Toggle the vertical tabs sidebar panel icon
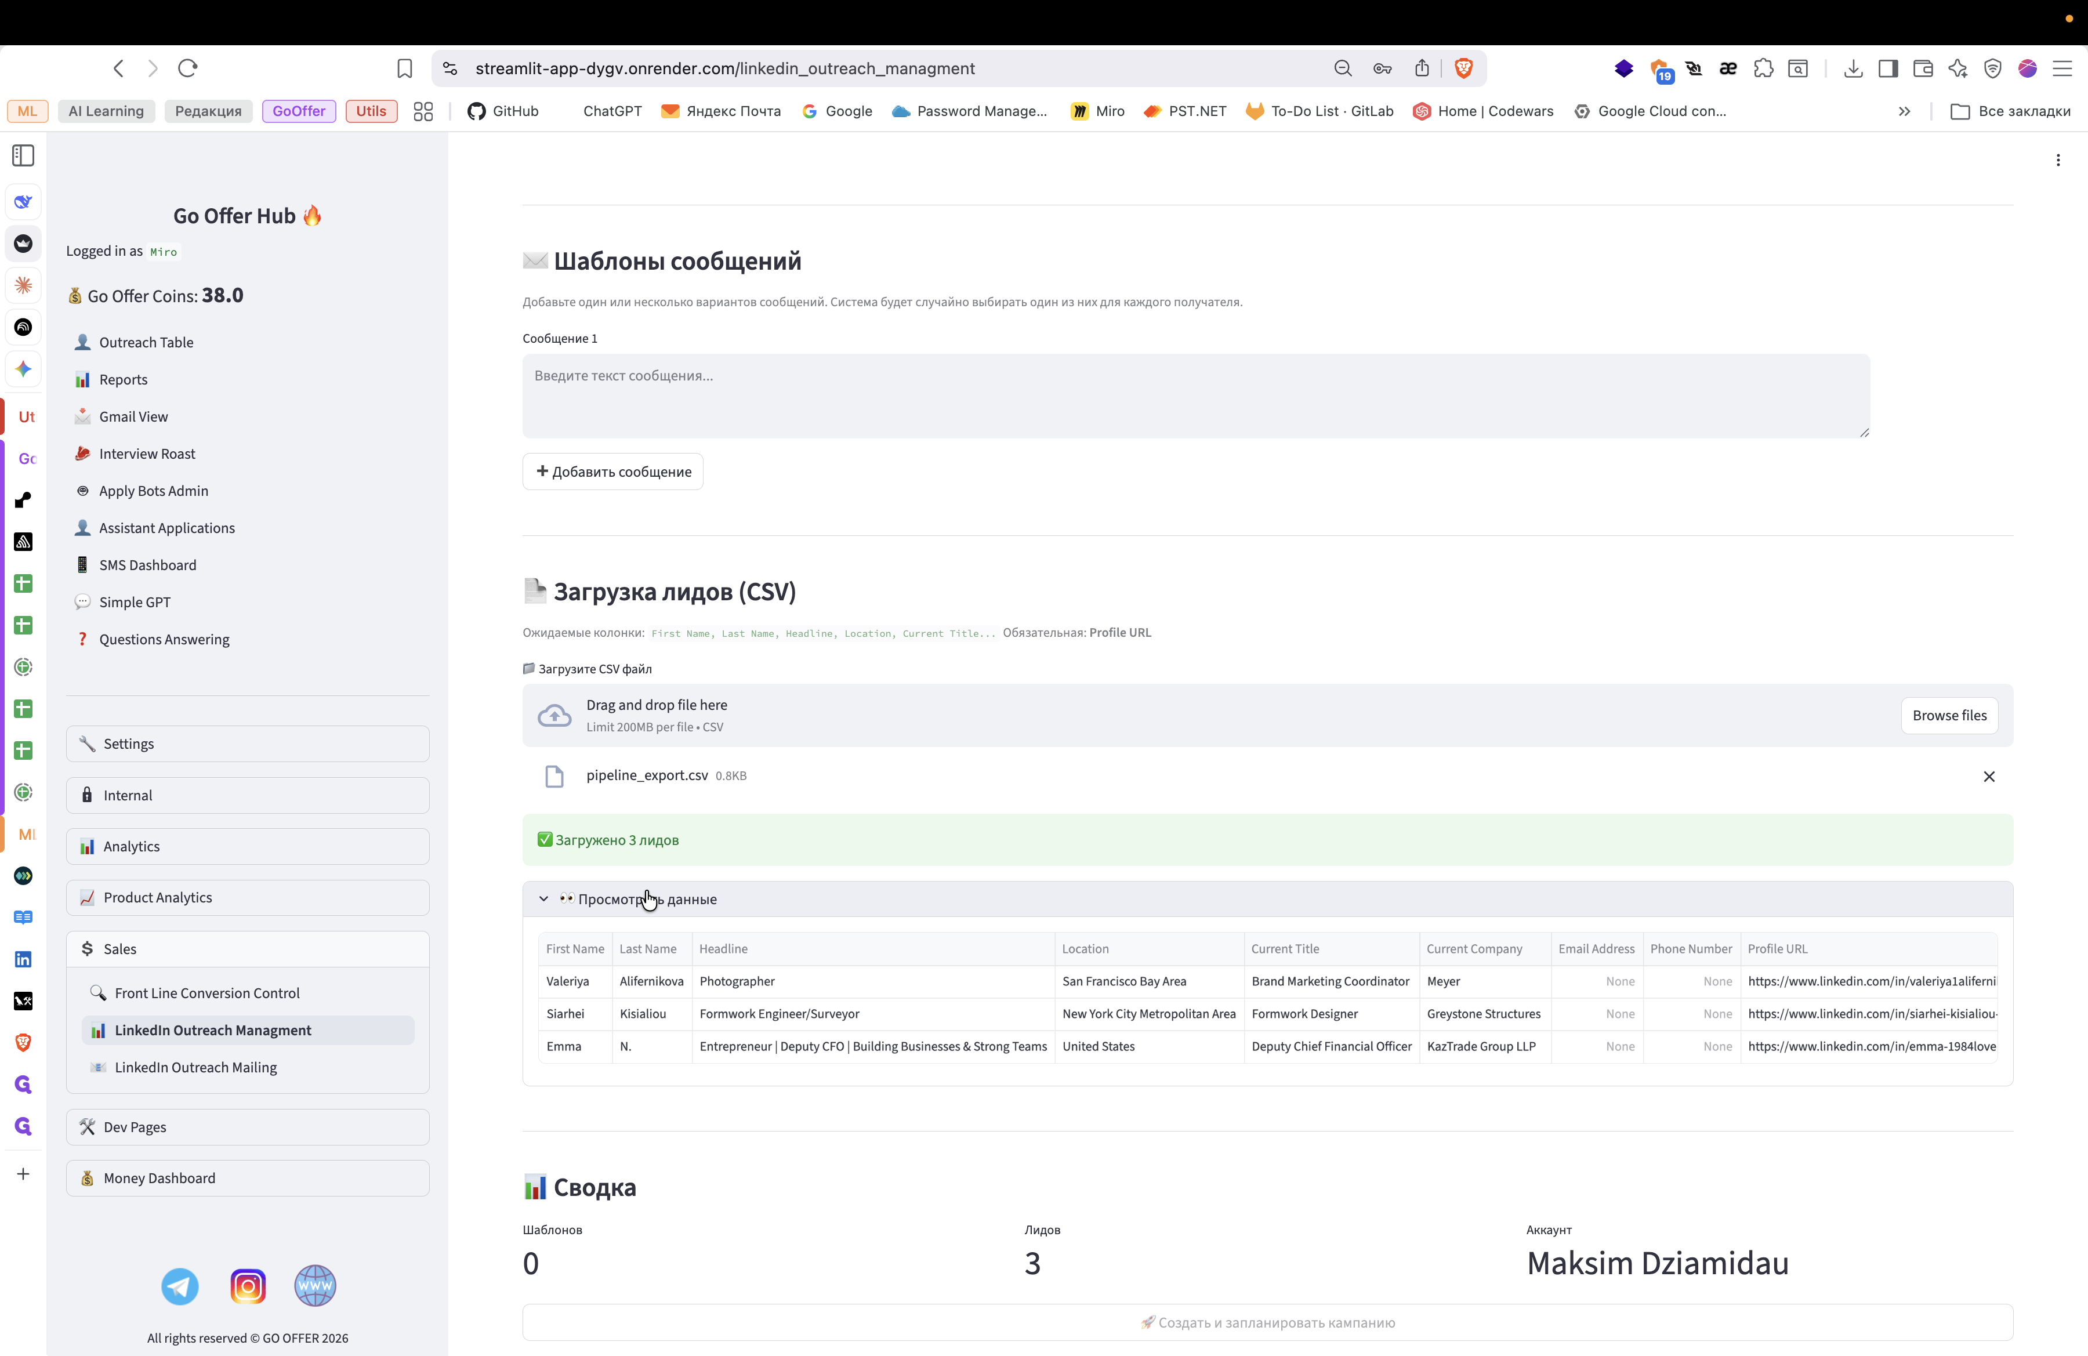This screenshot has height=1356, width=2088. pos(24,156)
